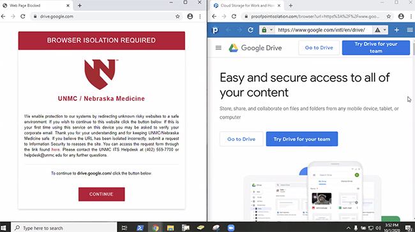Viewport: 415px width, 232px height.
Task: Click the site padlock icon in left address bar
Action: 35,17
